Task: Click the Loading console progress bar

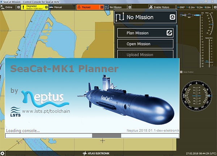Action: (92, 135)
